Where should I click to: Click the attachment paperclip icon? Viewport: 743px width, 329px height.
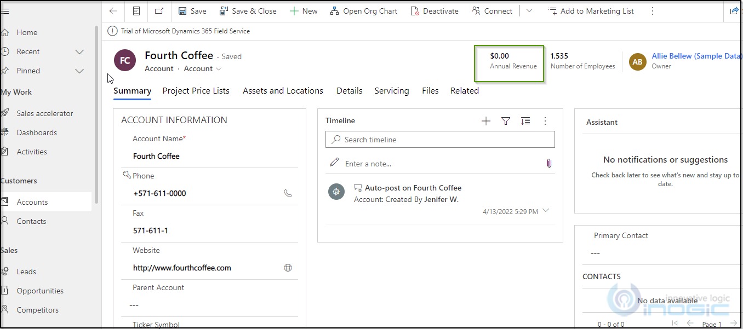[x=549, y=163]
